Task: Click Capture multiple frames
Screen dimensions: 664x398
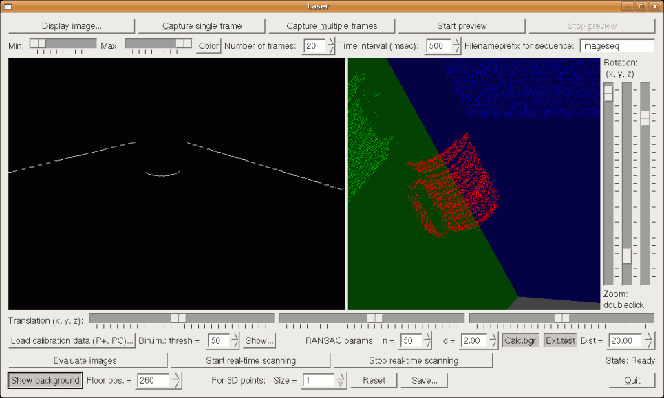Action: tap(332, 26)
